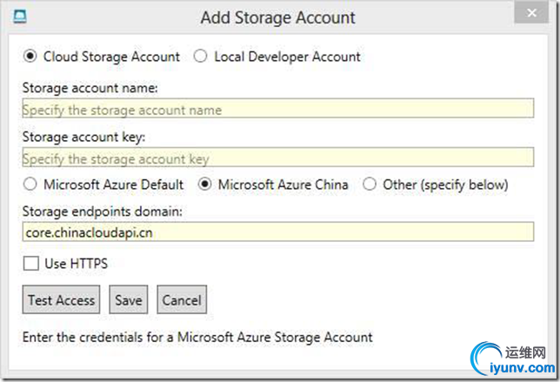560x382 pixels.
Task: Select the Cloud Storage Account option
Action: pyautogui.click(x=30, y=57)
